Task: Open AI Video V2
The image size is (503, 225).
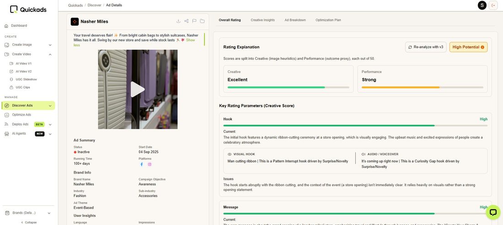Action: (x=23, y=72)
